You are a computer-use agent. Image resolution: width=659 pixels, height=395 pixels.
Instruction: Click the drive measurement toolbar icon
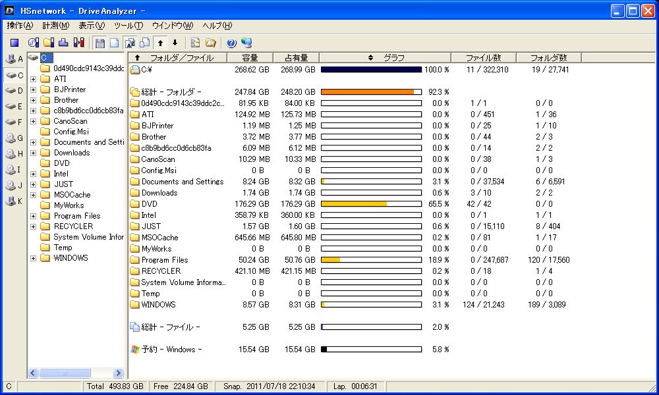point(34,42)
